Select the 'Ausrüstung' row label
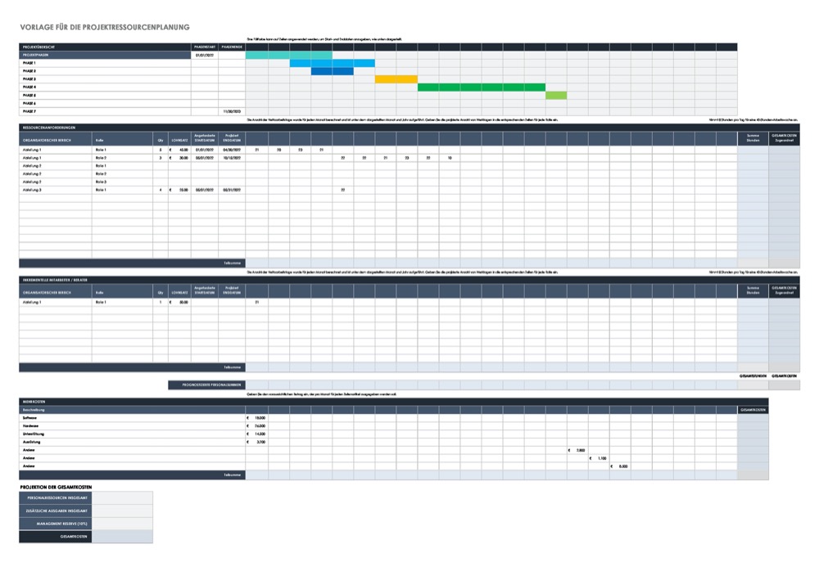The width and height of the screenshot is (819, 562). tap(132, 442)
